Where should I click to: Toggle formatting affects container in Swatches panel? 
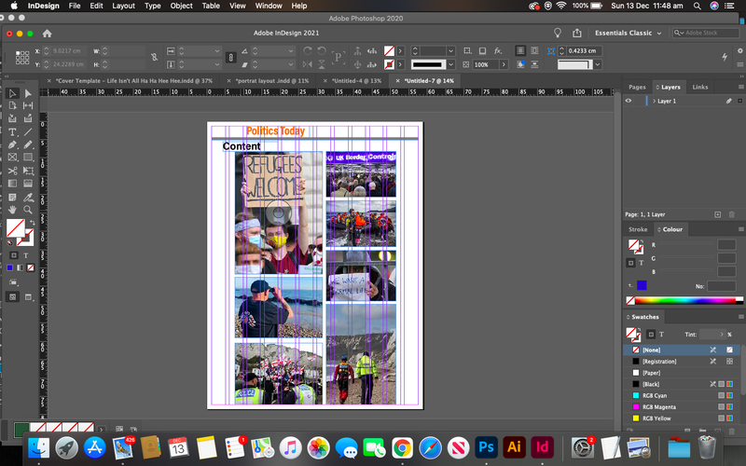(x=651, y=335)
